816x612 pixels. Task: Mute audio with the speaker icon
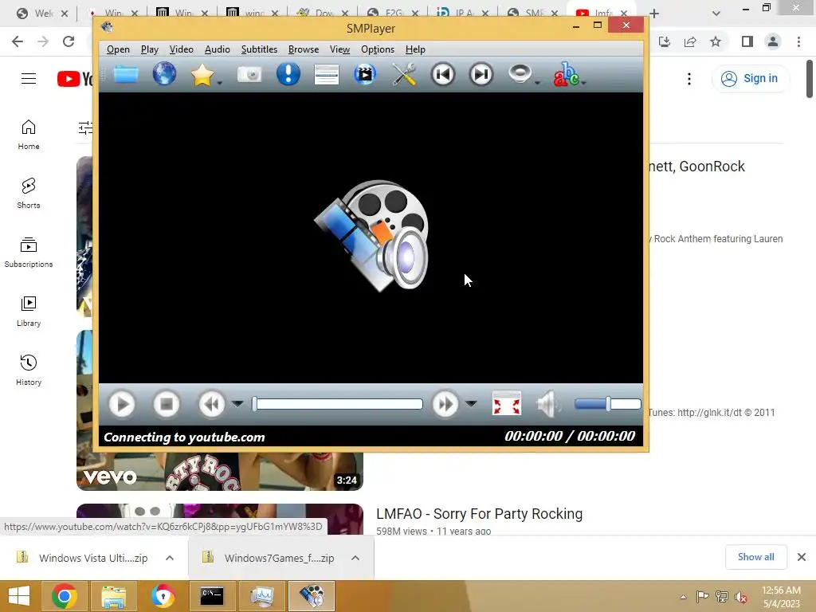point(548,404)
